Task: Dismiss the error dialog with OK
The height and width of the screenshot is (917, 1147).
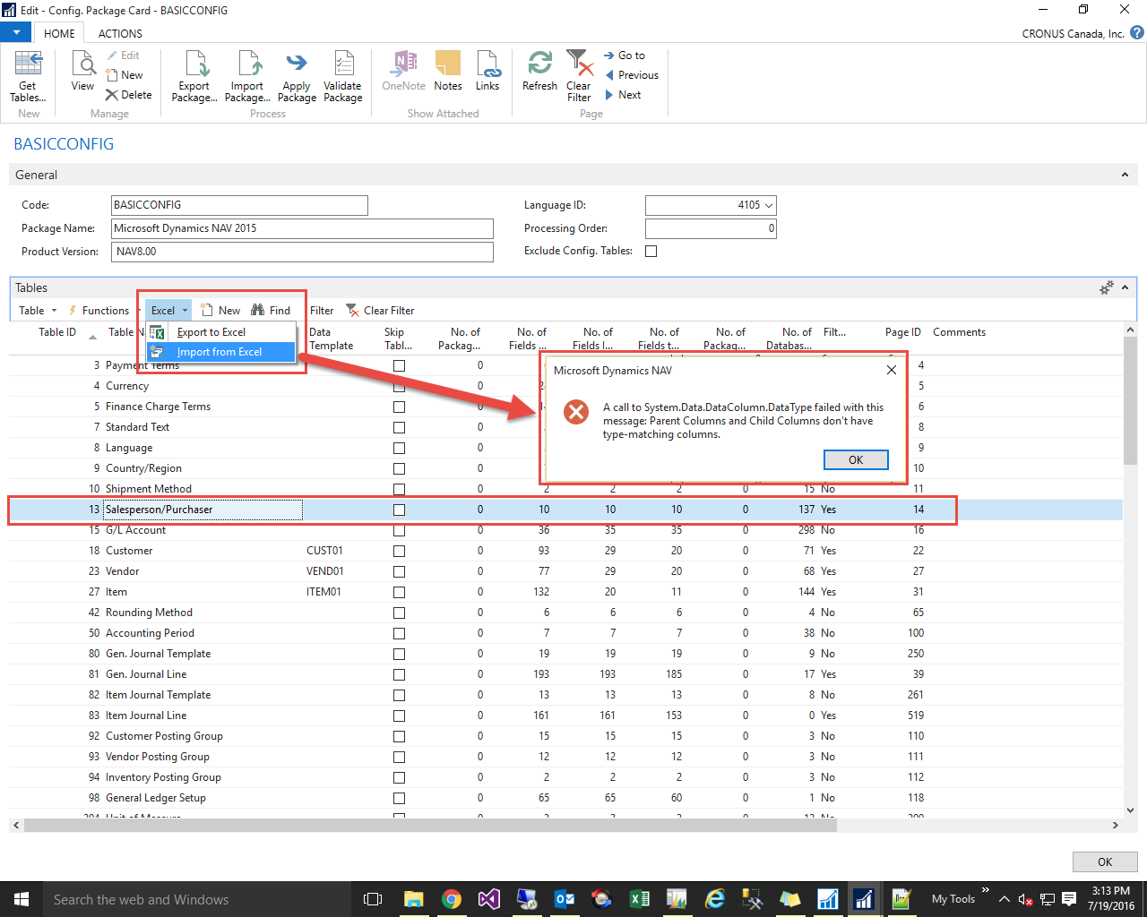Action: (x=856, y=459)
